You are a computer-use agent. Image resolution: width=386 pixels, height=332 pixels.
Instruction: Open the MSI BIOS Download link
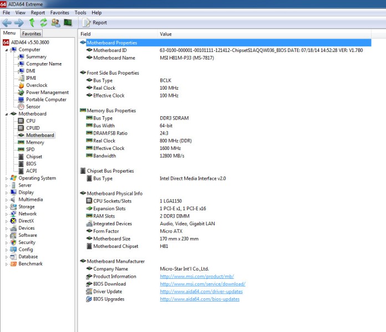point(202,284)
